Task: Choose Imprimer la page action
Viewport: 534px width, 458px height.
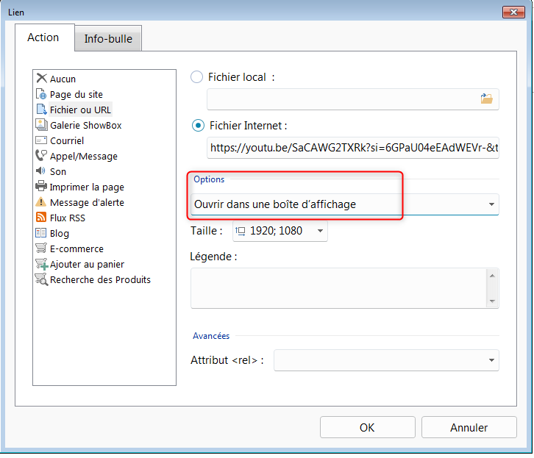Action: tap(87, 187)
